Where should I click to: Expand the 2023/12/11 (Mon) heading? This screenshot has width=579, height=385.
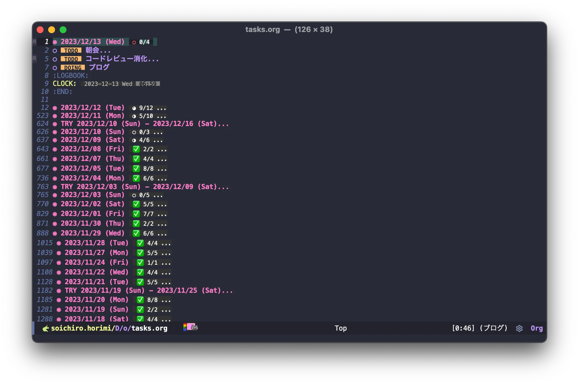[93, 116]
